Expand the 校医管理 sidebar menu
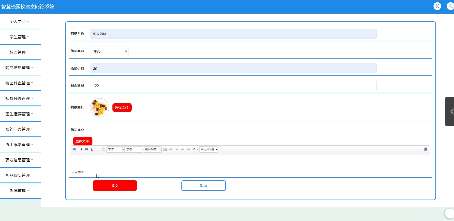Image resolution: width=454 pixels, height=221 pixels. point(19,52)
